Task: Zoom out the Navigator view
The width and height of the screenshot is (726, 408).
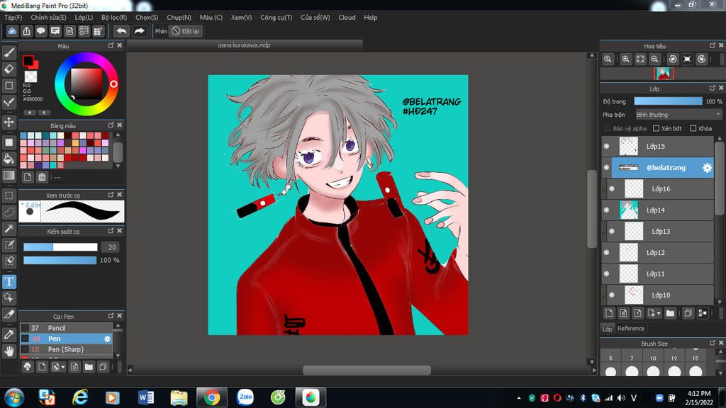Action: pyautogui.click(x=654, y=59)
